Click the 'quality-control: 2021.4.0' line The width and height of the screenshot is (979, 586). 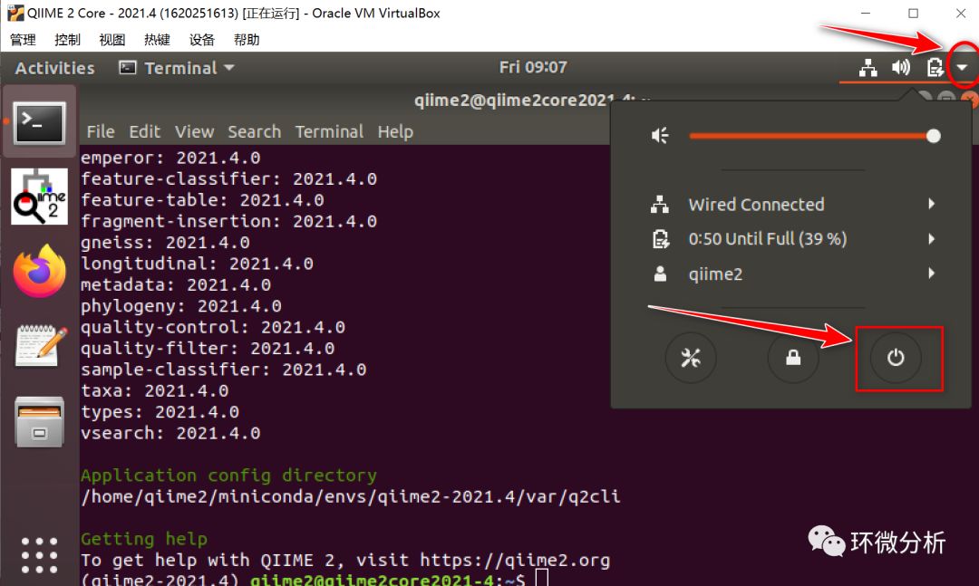[x=213, y=327]
